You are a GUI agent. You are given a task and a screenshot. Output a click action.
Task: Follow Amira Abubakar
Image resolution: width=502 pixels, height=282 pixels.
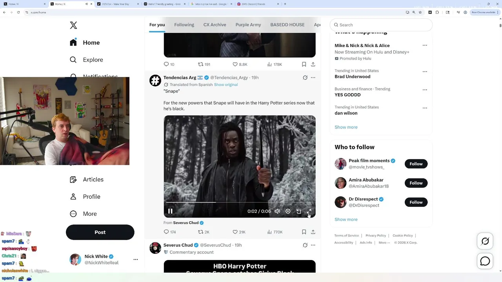(x=416, y=183)
